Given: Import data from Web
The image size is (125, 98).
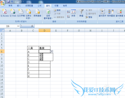Looking at the screenshot, I should pos(13,13).
